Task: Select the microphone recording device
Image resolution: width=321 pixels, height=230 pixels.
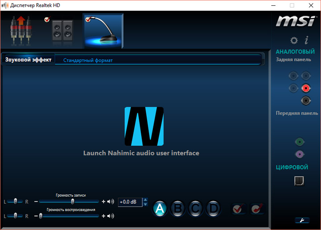Action: (103, 31)
